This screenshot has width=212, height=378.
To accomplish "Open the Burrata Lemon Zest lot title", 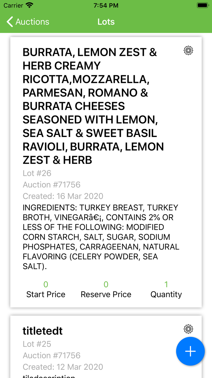I will [91, 106].
